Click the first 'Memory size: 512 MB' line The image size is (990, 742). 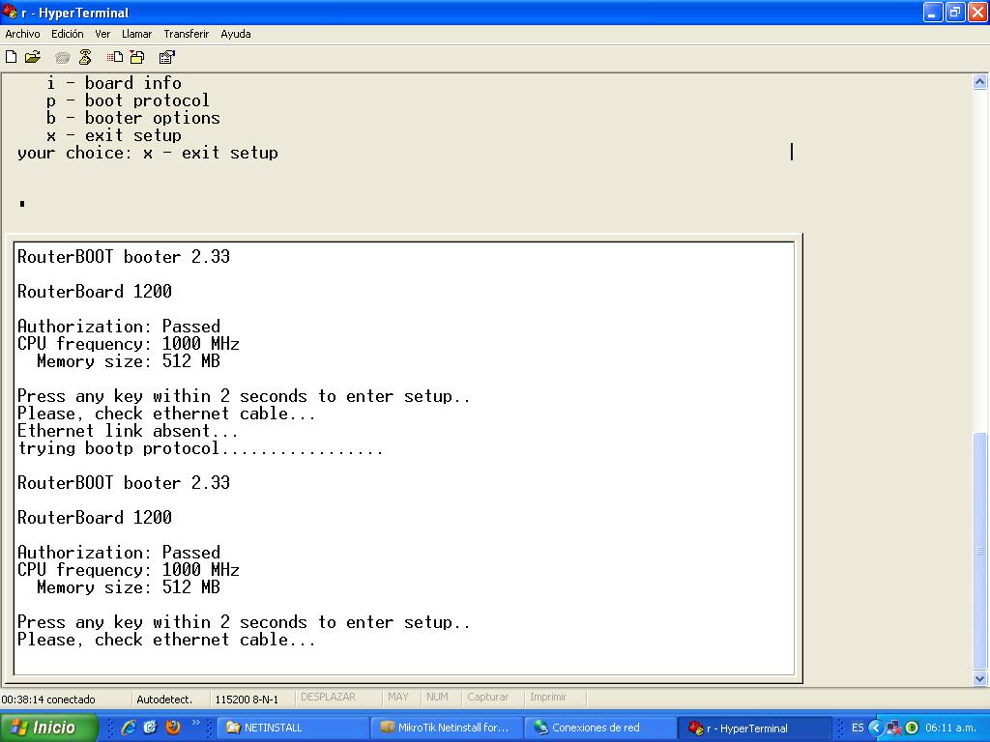tap(129, 361)
